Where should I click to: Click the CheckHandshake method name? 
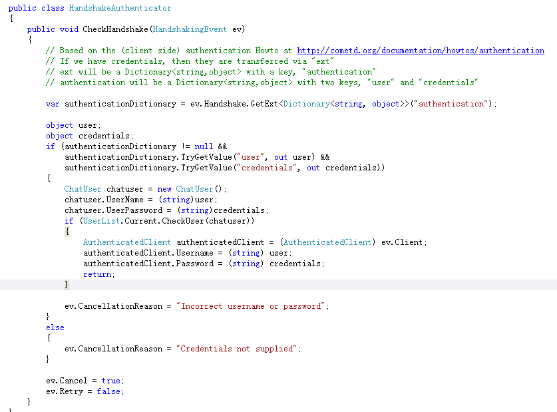click(115, 29)
